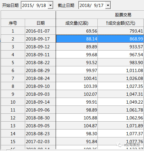The image size is (144, 151).
Task: Select the row dated 2018-08-22
Action: [72, 63]
